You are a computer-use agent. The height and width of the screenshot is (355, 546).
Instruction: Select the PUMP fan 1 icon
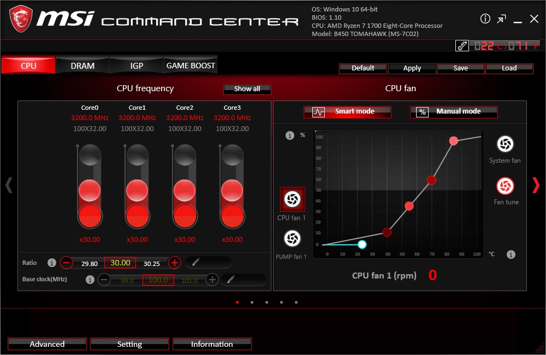pos(293,239)
